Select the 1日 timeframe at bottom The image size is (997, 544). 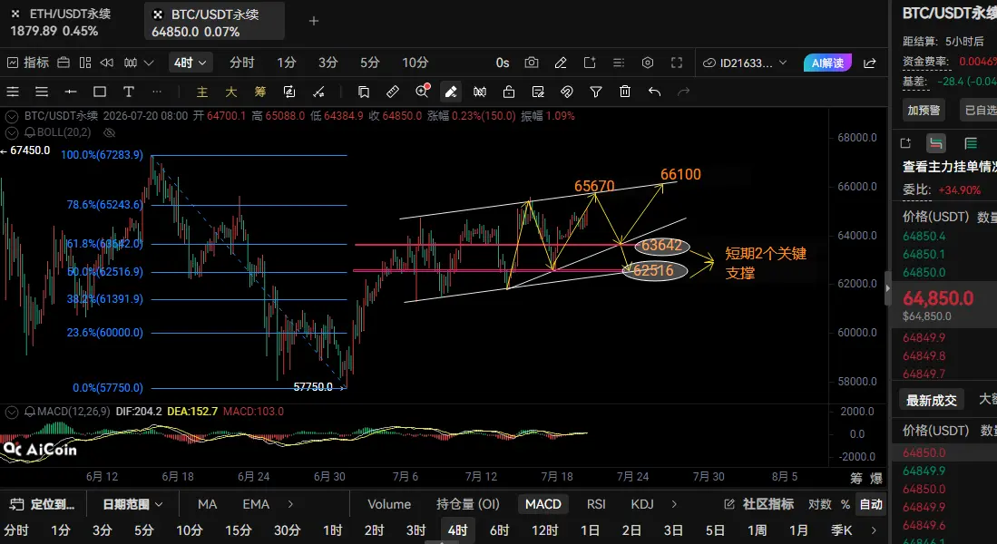tap(590, 530)
